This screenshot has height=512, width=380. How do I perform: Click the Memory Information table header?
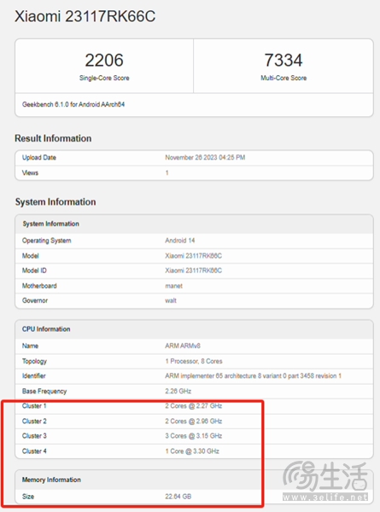click(51, 480)
